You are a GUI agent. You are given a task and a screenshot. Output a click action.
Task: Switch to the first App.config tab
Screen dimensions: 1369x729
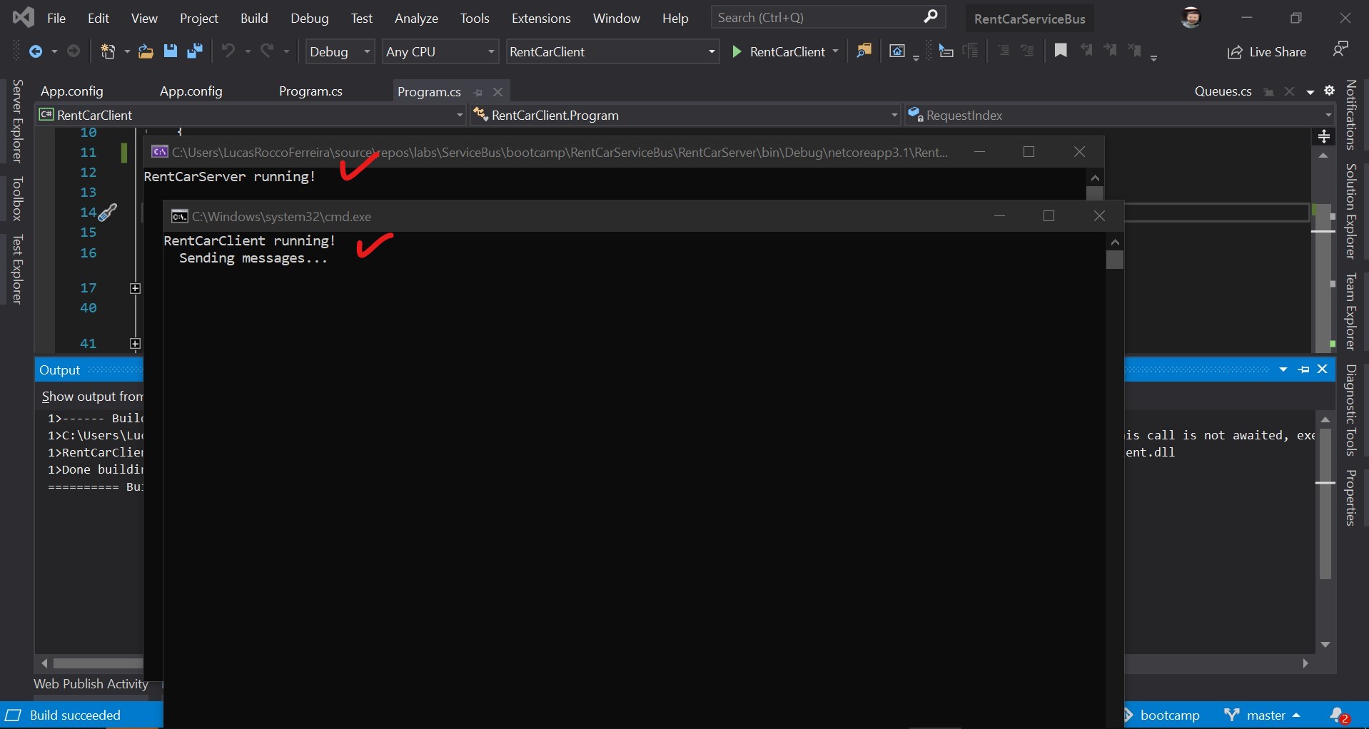(x=72, y=91)
